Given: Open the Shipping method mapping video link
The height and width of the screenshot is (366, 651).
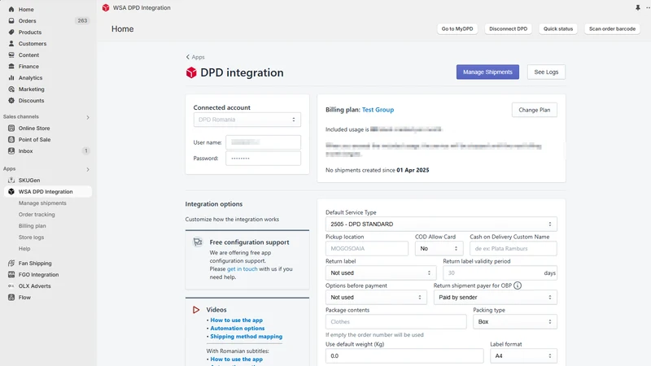Looking at the screenshot, I should click(x=247, y=337).
